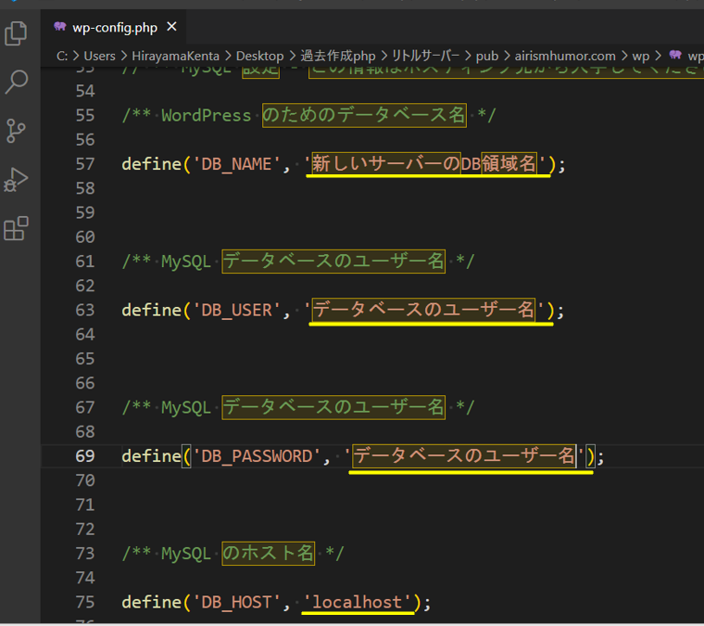This screenshot has height=626, width=704.
Task: Open the Run and Debug view
Action: tap(16, 179)
